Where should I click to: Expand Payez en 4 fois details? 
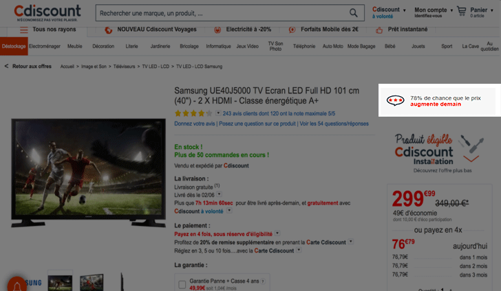[x=277, y=233]
